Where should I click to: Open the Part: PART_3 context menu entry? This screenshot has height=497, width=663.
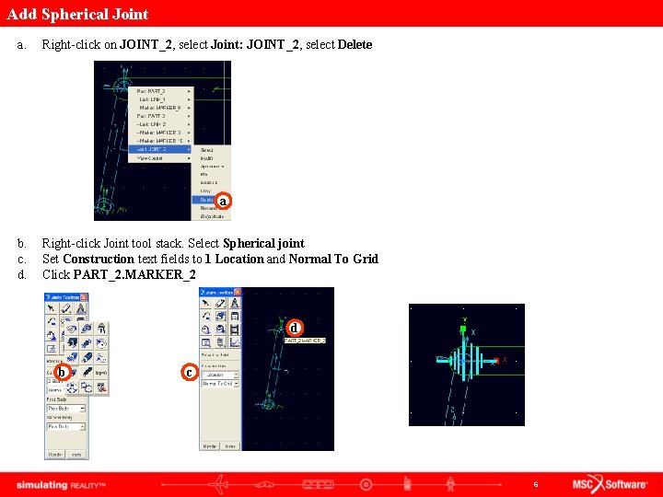tap(160, 116)
